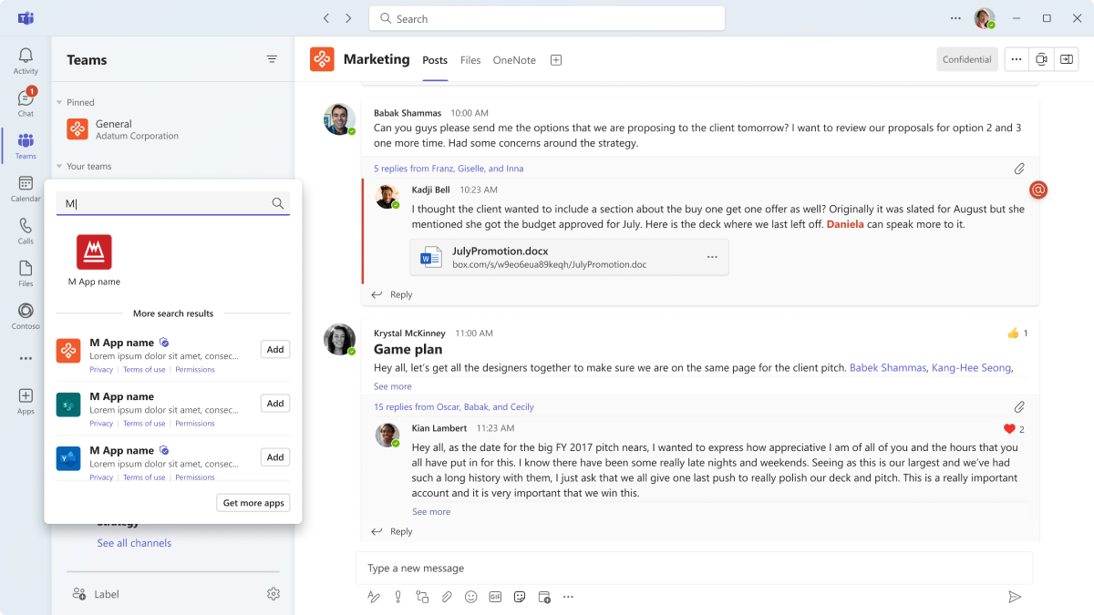This screenshot has width=1094, height=615.
Task: Reply to Kadji Bell's thread
Action: pyautogui.click(x=392, y=294)
